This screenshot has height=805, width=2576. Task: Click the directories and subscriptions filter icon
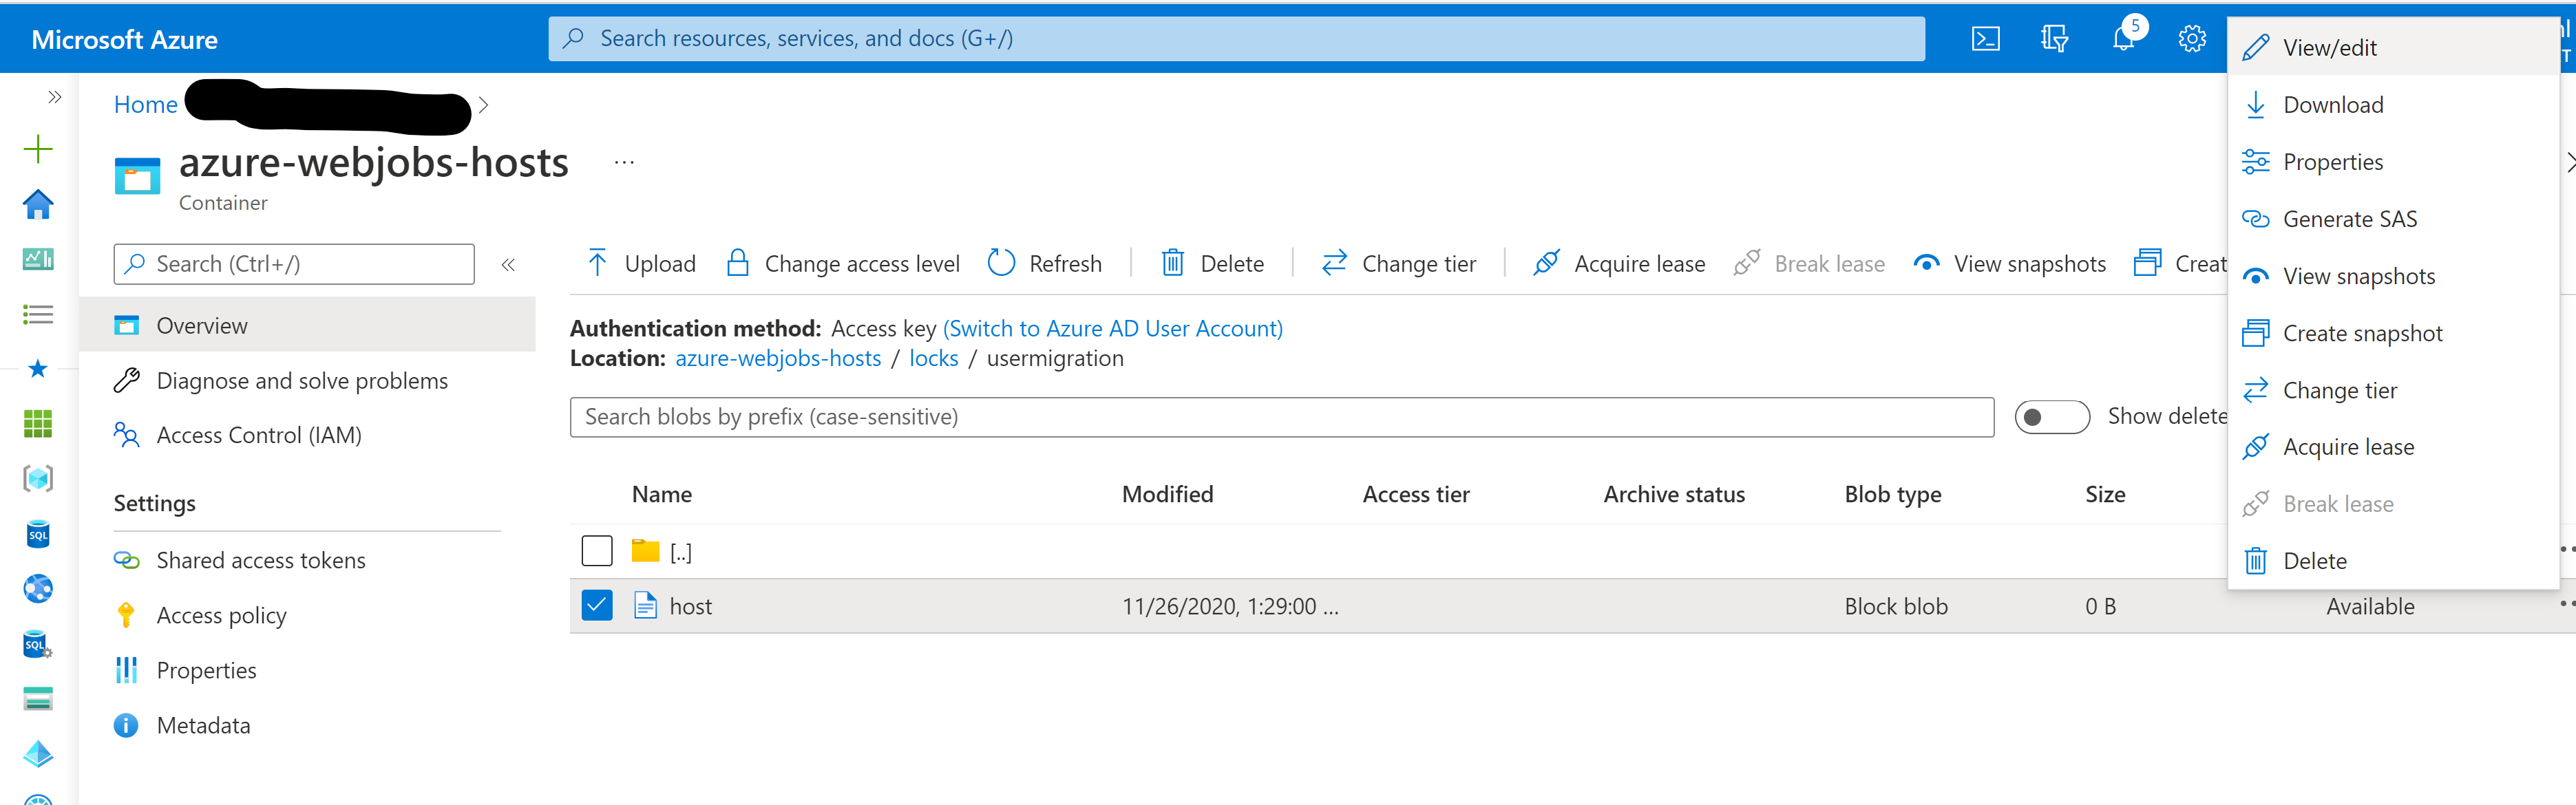[2054, 39]
